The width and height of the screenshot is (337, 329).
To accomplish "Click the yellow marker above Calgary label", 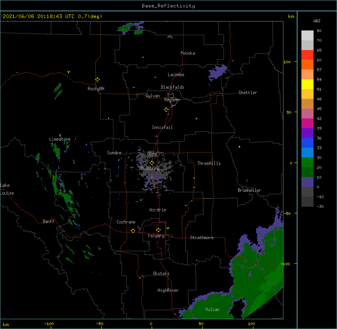I will 158,230.
